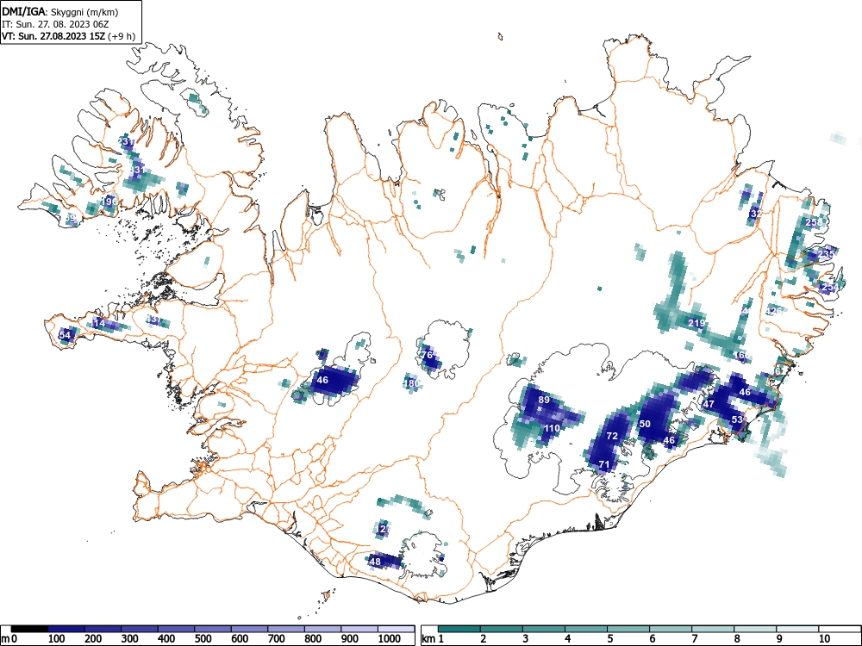This screenshot has height=646, width=862.
Task: Click the dark teal 1–2 km legend swatch
Action: pyautogui.click(x=459, y=629)
